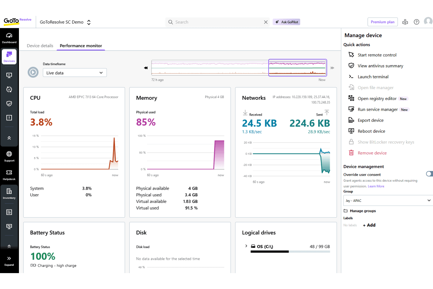Click the View antivirus summary action
The image size is (433, 289).
380,66
